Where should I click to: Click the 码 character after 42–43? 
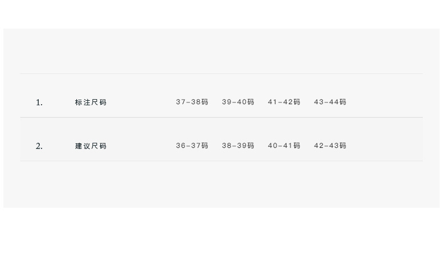343,146
